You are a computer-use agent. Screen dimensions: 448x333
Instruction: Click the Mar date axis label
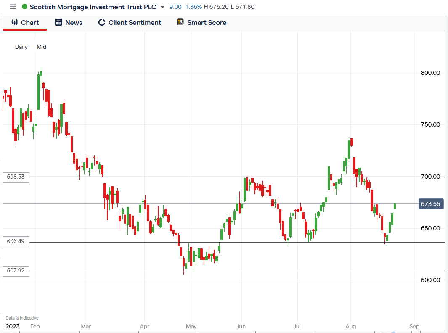click(86, 326)
